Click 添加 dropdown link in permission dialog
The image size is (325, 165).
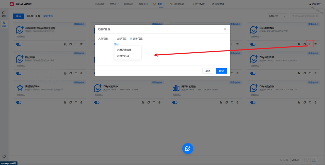pyautogui.click(x=117, y=44)
